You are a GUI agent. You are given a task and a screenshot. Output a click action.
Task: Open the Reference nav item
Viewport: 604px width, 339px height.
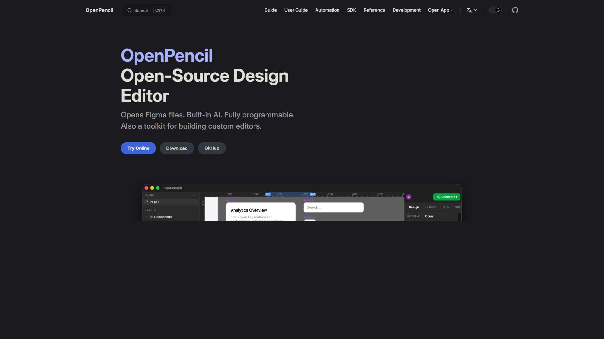tap(374, 10)
